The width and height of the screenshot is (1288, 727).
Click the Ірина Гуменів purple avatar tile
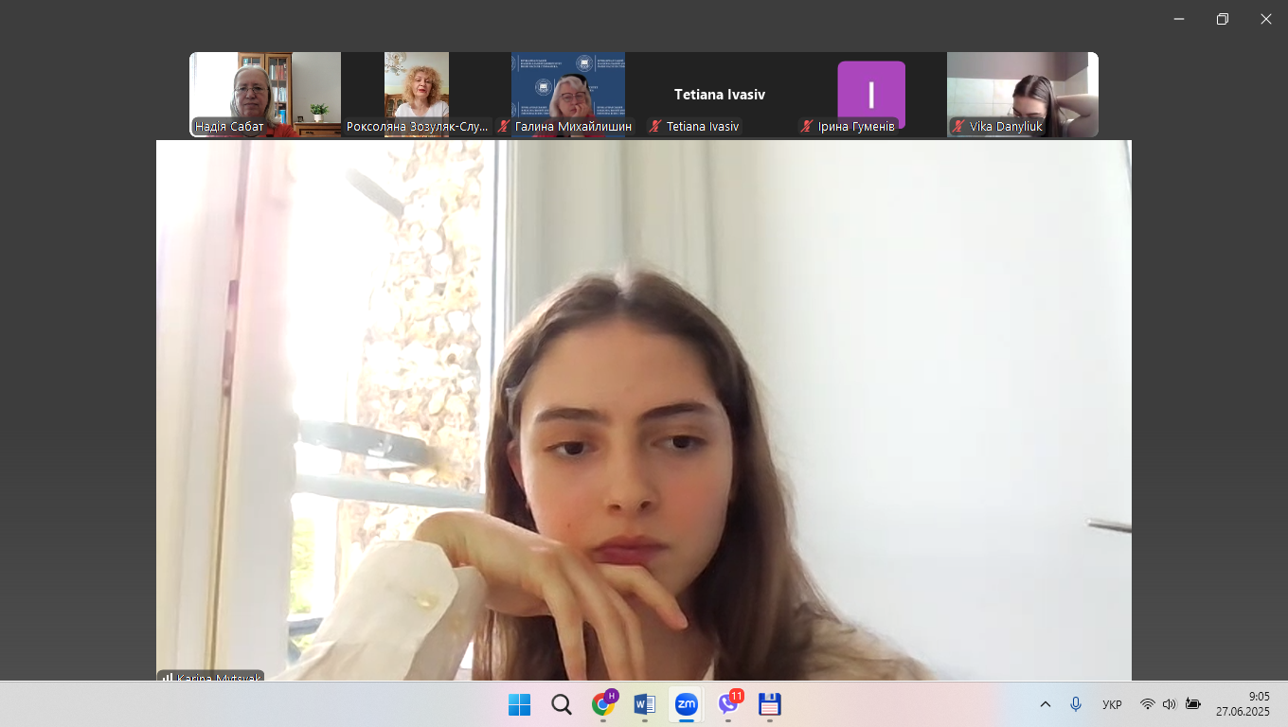pos(871,93)
